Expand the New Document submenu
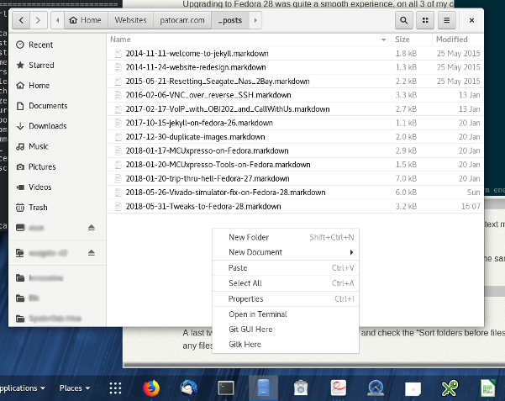 (x=286, y=252)
